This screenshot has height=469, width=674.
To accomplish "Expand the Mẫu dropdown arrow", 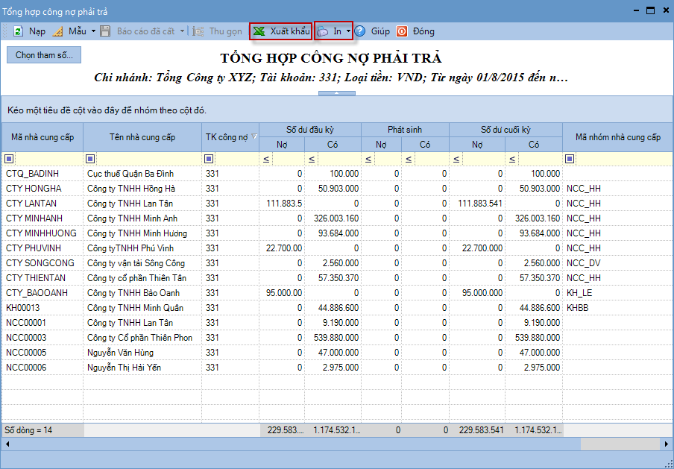I will (x=93, y=31).
